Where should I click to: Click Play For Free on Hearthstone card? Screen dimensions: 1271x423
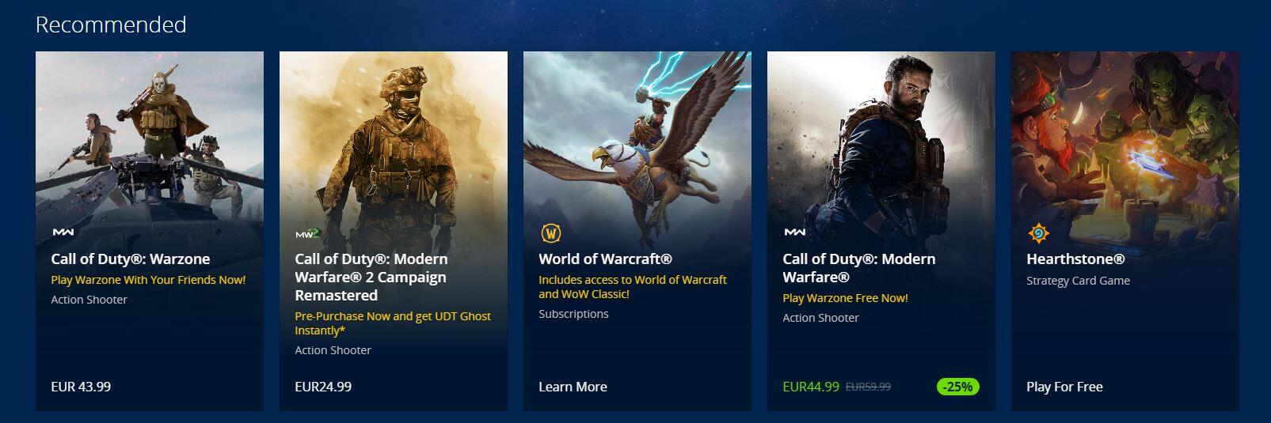(x=1064, y=387)
